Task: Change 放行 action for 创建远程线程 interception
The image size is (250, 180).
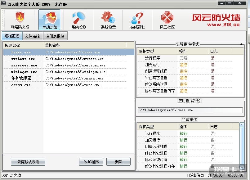Action: [183, 147]
